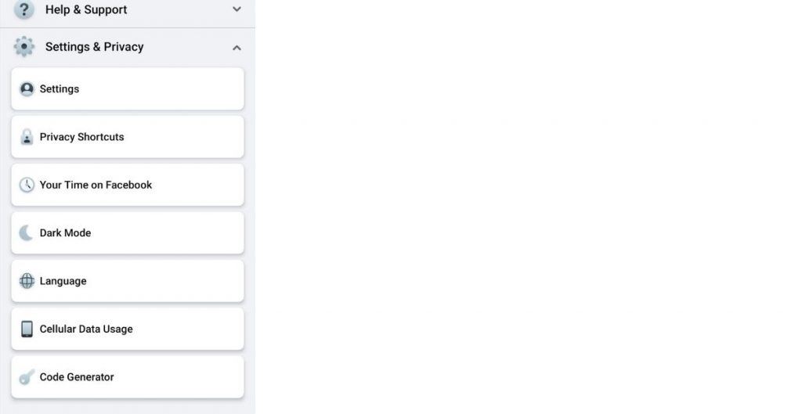Screen dimensions: 802x414
Task: Expand Help & Support with its chevron
Action: coord(237,9)
